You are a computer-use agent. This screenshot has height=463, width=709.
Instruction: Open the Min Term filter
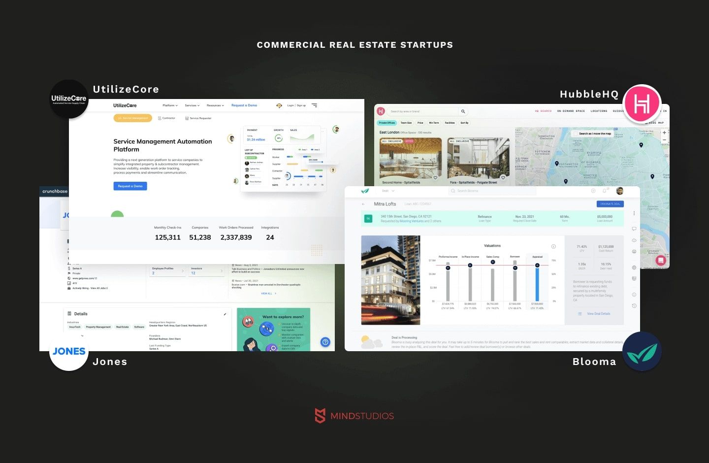tap(434, 123)
